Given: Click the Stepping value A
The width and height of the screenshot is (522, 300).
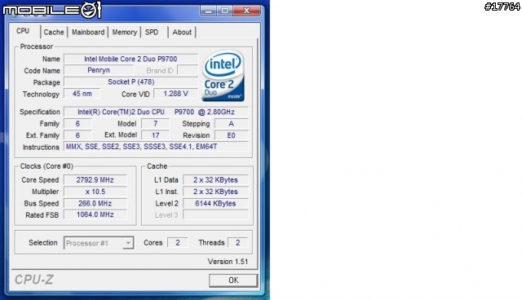Looking at the screenshot, I should (232, 124).
